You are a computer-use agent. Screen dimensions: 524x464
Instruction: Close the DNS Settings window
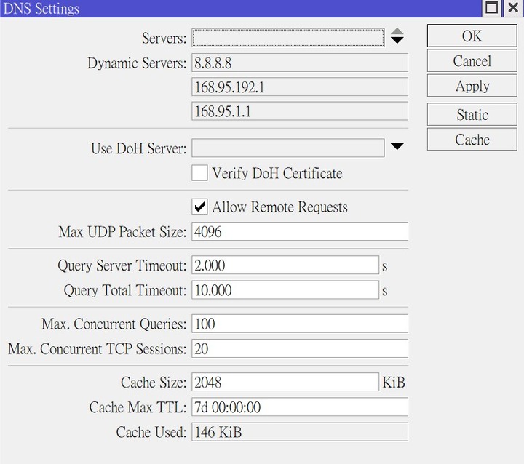click(512, 8)
